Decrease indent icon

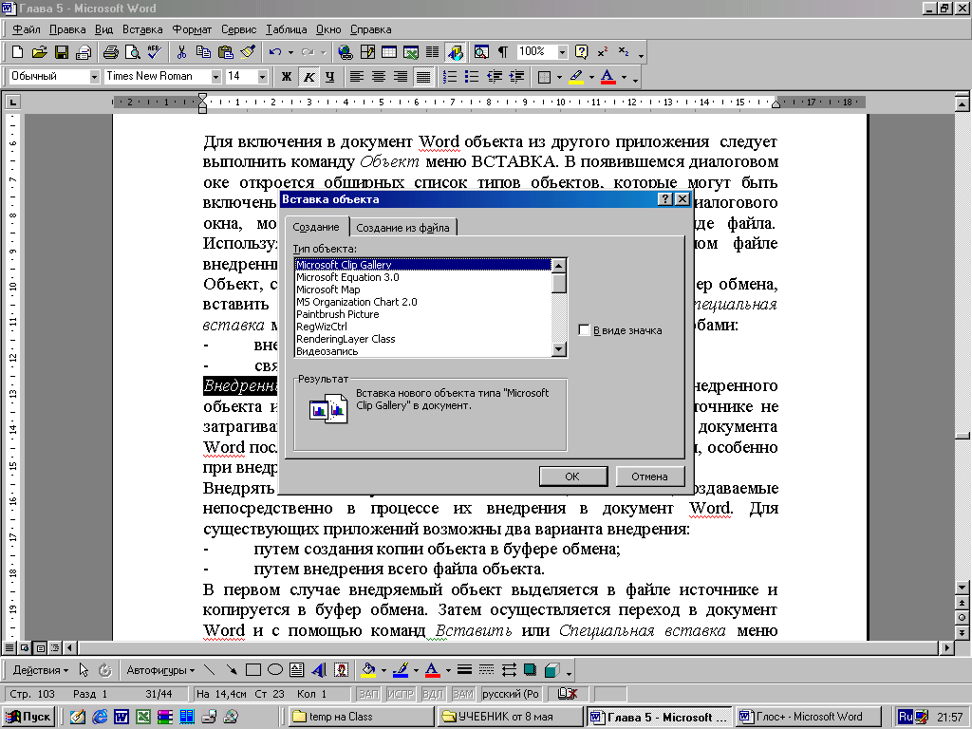[494, 76]
